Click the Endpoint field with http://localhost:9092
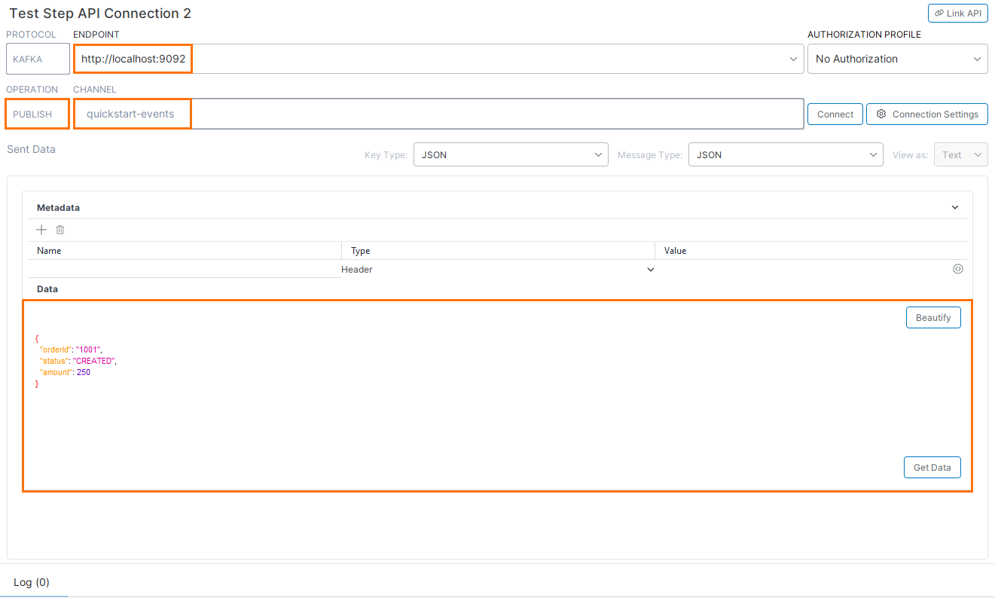The image size is (995, 598). tap(439, 59)
